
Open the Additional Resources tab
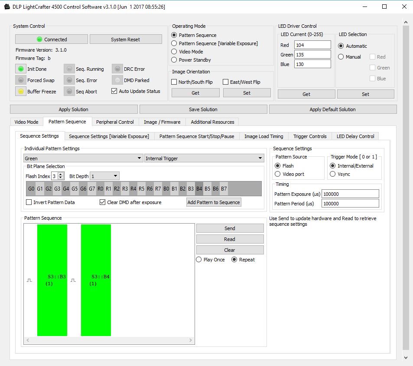[212, 122]
